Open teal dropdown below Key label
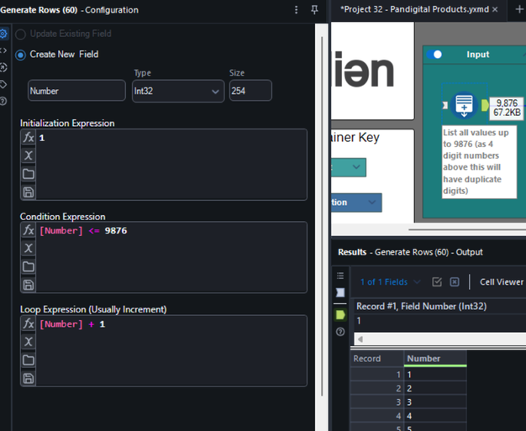 [x=348, y=167]
